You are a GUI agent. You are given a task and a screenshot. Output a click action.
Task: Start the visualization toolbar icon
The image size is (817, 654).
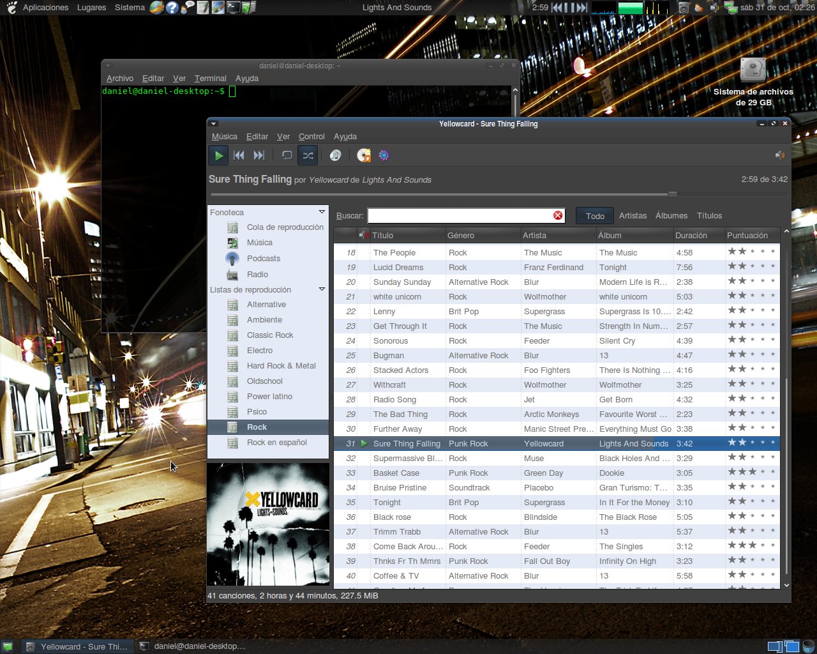coord(384,155)
